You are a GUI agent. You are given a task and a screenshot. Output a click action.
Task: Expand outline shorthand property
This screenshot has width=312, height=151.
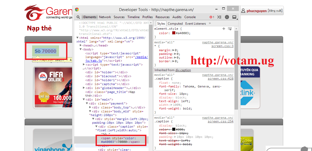point(175,58)
